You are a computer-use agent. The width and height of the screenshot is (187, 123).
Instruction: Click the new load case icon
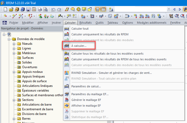111,9
